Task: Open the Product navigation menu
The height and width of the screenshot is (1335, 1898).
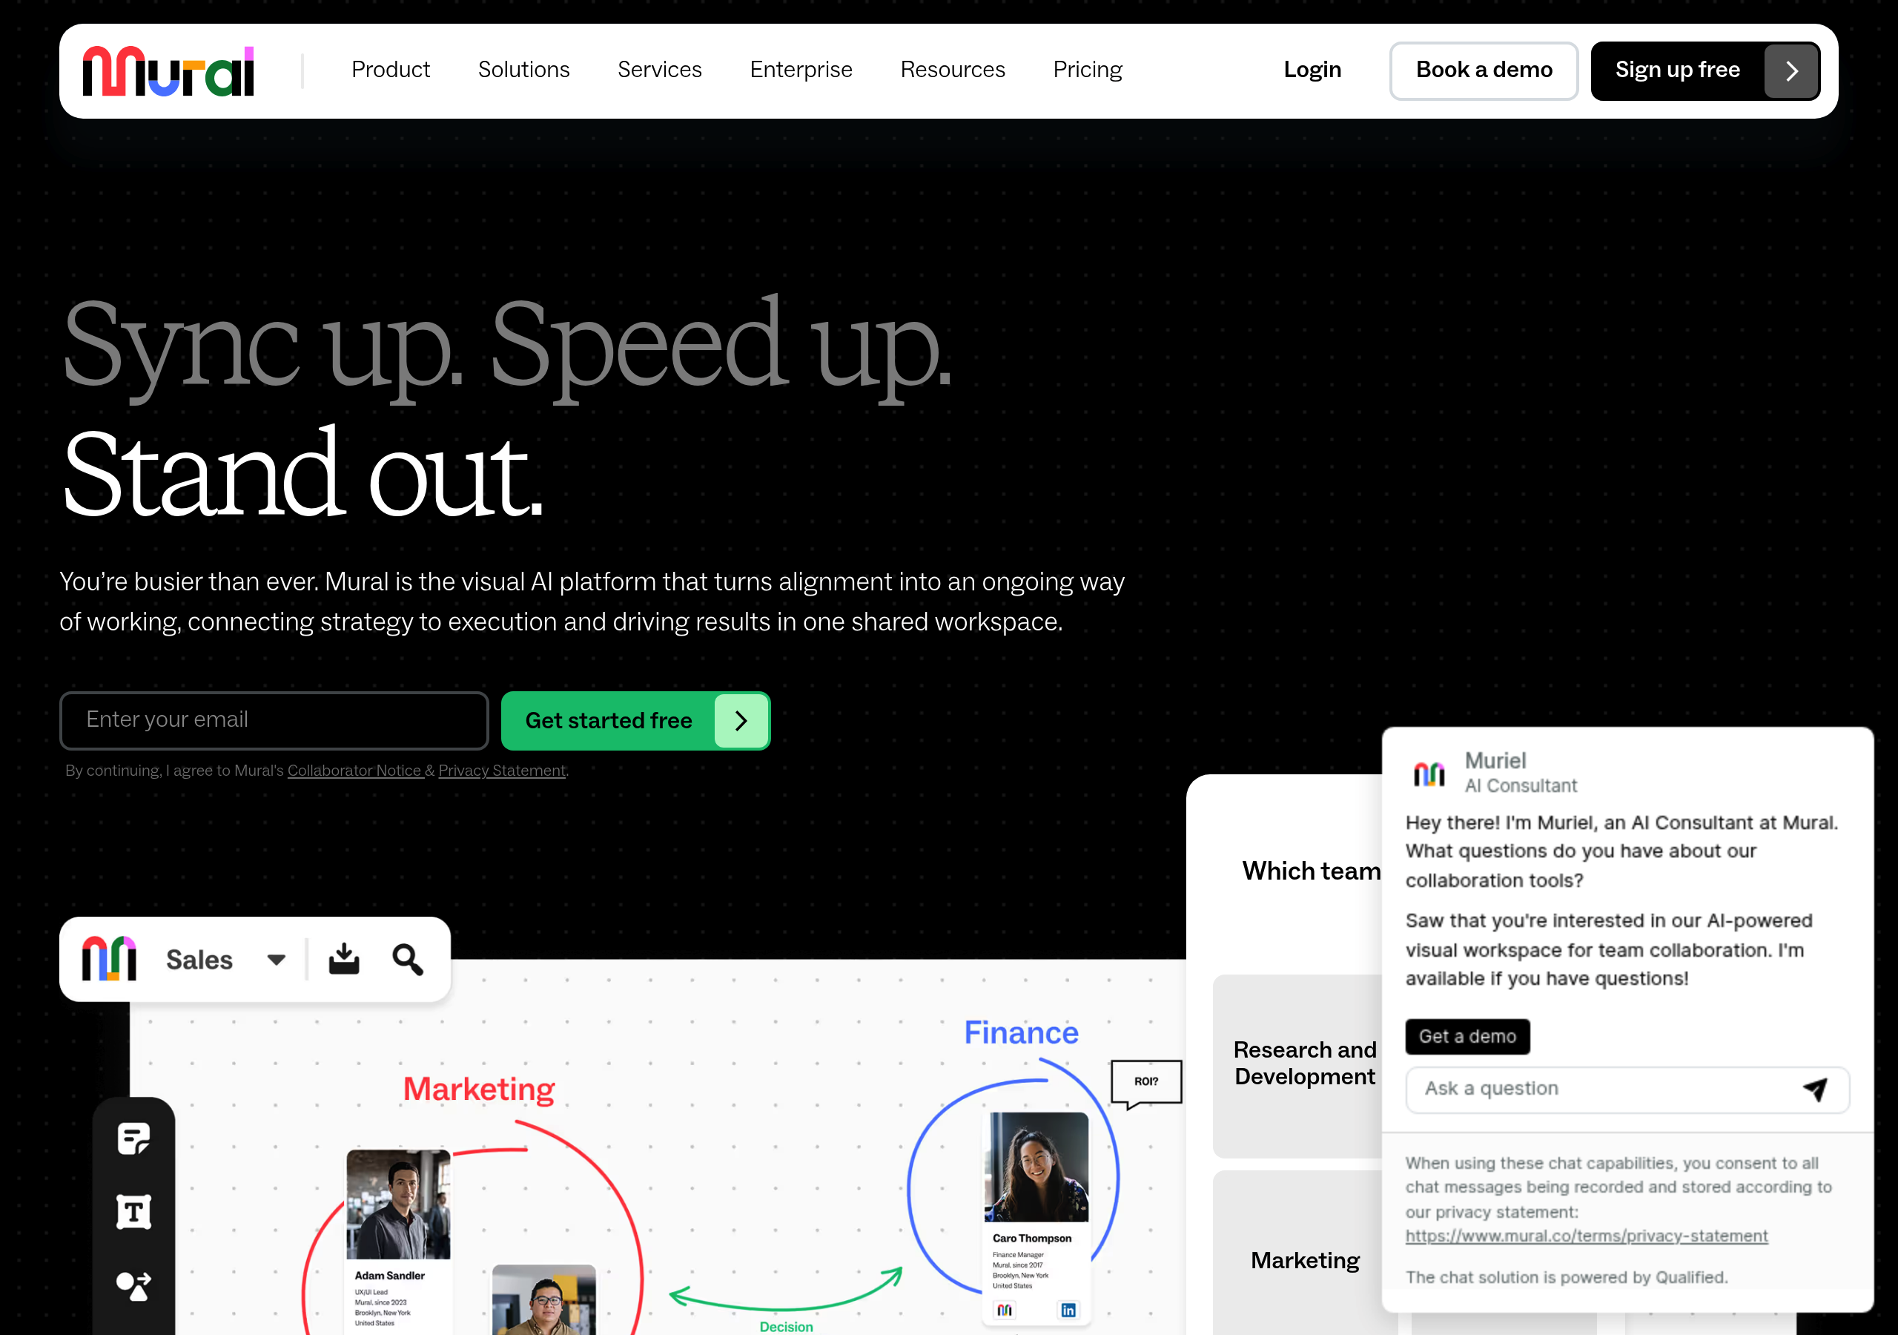Action: point(391,70)
